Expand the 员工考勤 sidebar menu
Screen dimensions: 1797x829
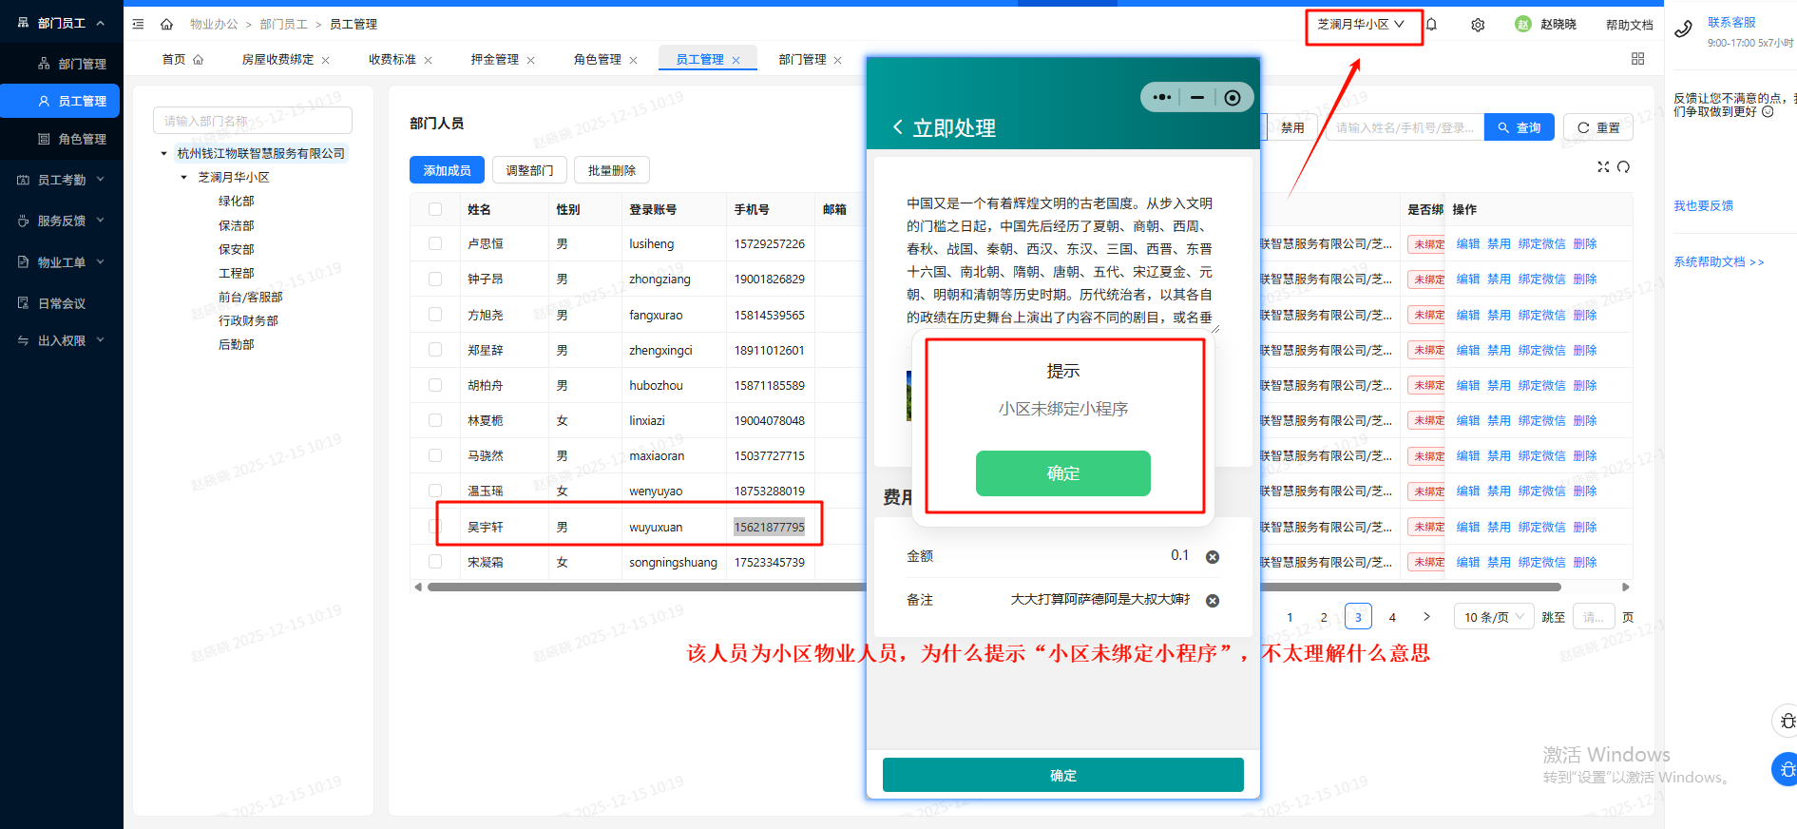point(62,180)
